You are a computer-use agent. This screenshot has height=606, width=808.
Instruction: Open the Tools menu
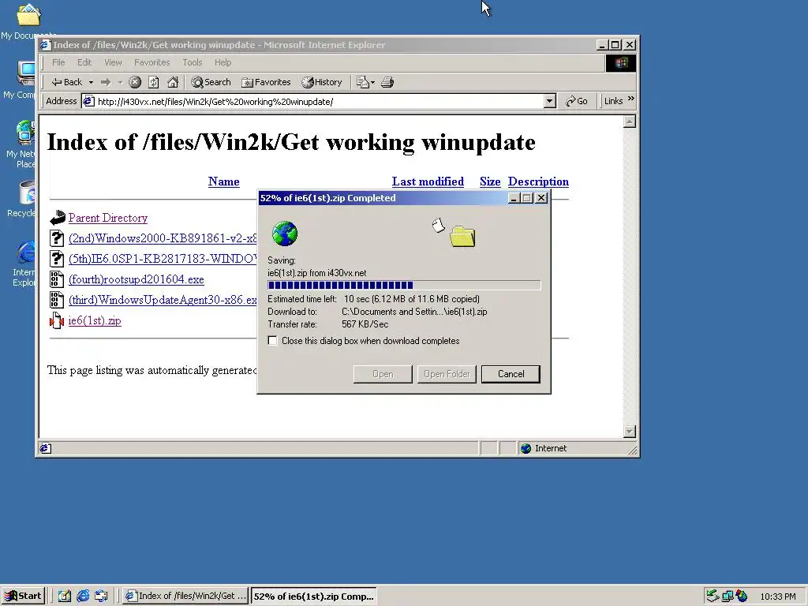pos(193,62)
